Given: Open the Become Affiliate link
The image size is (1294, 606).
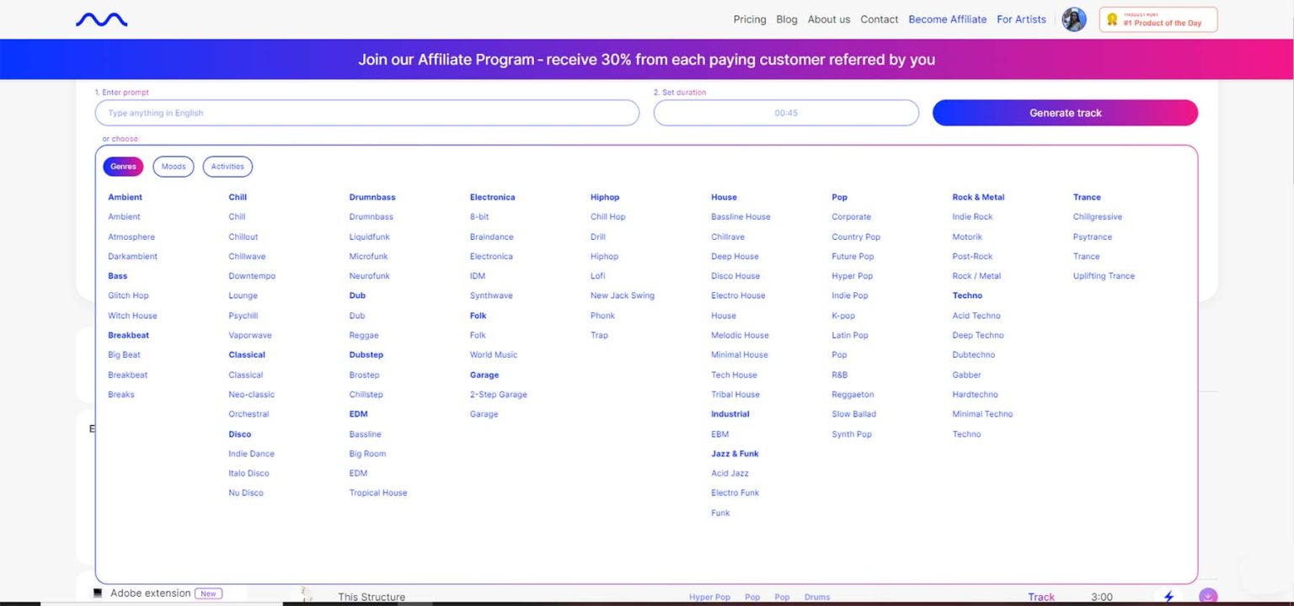Looking at the screenshot, I should pos(947,19).
